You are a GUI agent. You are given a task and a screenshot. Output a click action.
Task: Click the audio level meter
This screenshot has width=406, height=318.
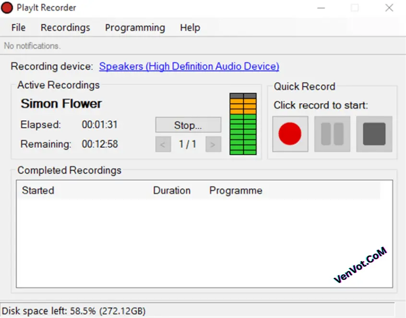pos(243,124)
